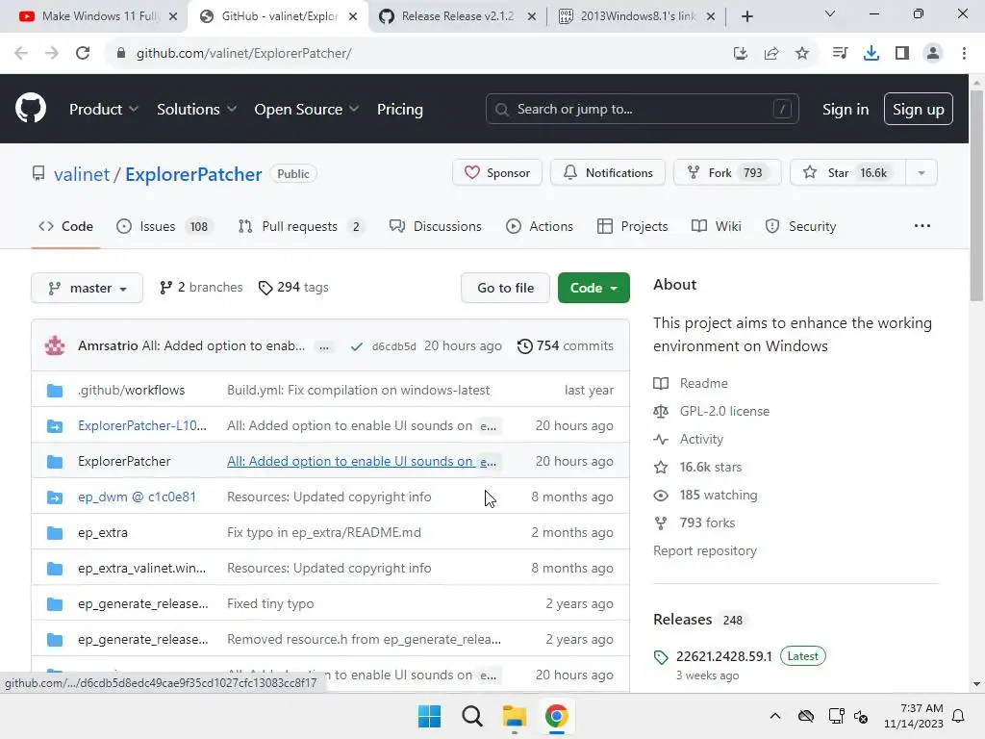Screen dimensions: 985x739
Task: Open File Explorer from taskbar
Action: click(x=514, y=716)
